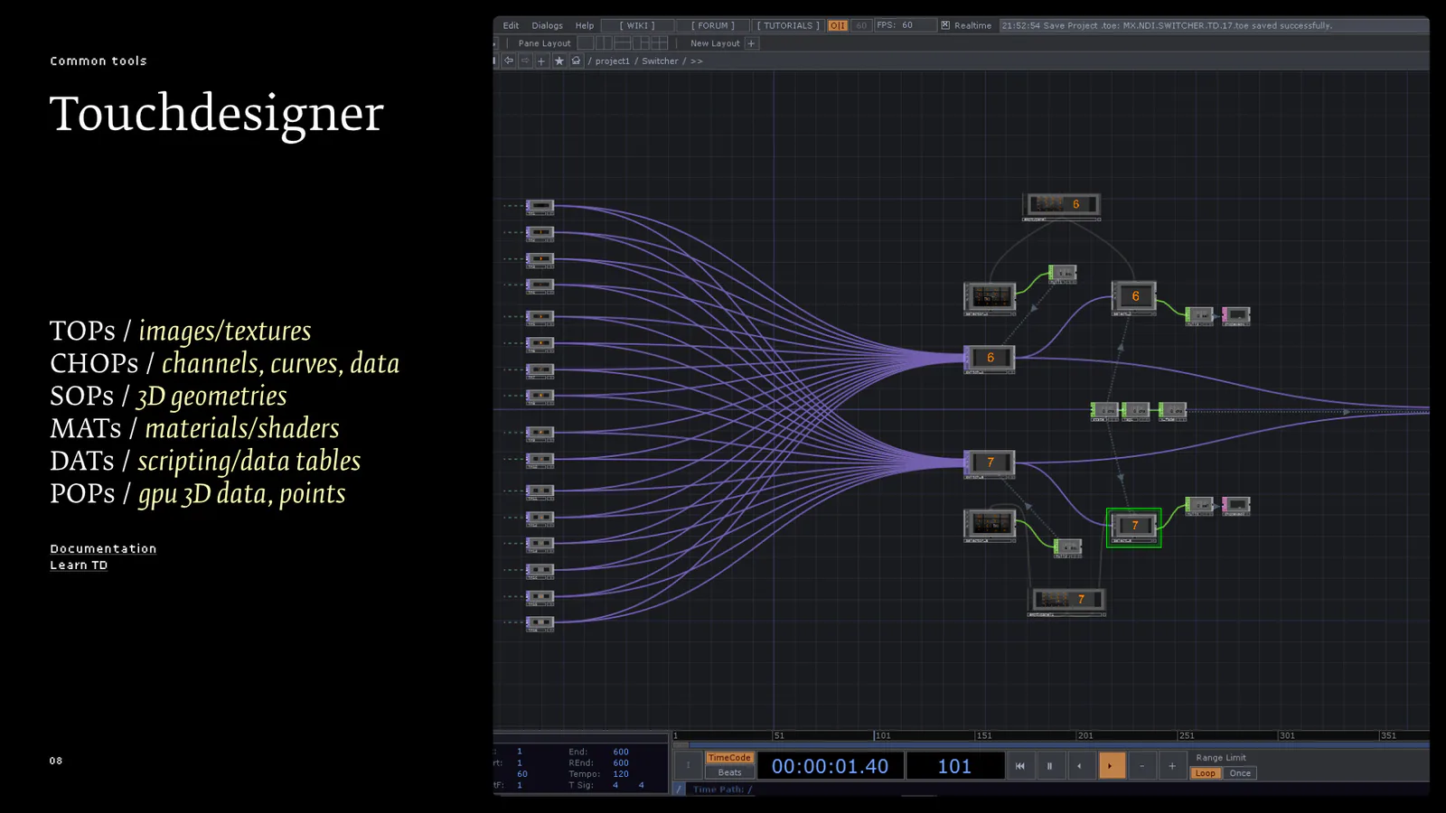The width and height of the screenshot is (1446, 813).
Task: Enable Loop range limit
Action: point(1205,773)
